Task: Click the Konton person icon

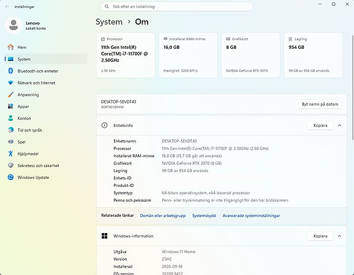Action: coord(10,118)
